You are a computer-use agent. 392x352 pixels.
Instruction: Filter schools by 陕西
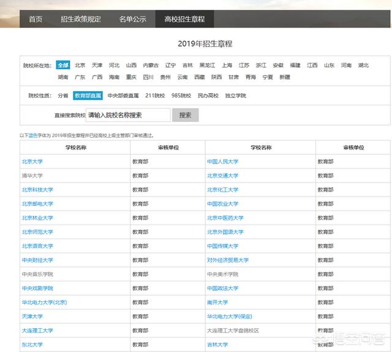pyautogui.click(x=216, y=77)
